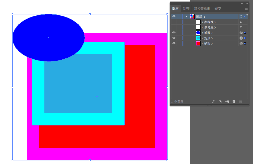Screen dimensions: 253x164
Task: Hide 图层 1 using its eye icon
Action: click(x=174, y=16)
